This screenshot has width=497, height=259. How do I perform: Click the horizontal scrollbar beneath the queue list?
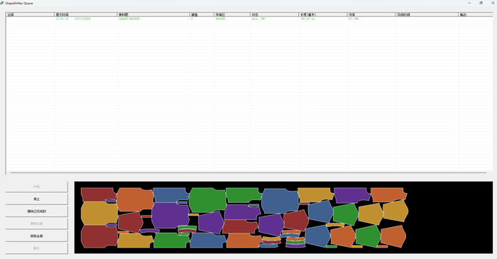(248, 173)
